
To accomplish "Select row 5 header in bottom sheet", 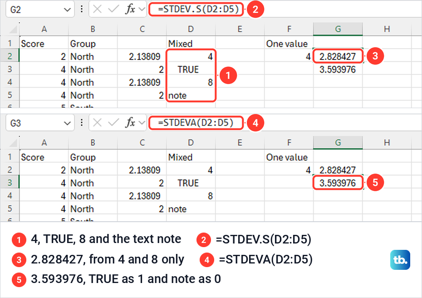I will tap(10, 209).
